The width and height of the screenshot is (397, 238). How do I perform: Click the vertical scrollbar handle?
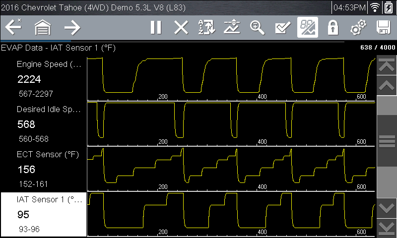(387, 141)
